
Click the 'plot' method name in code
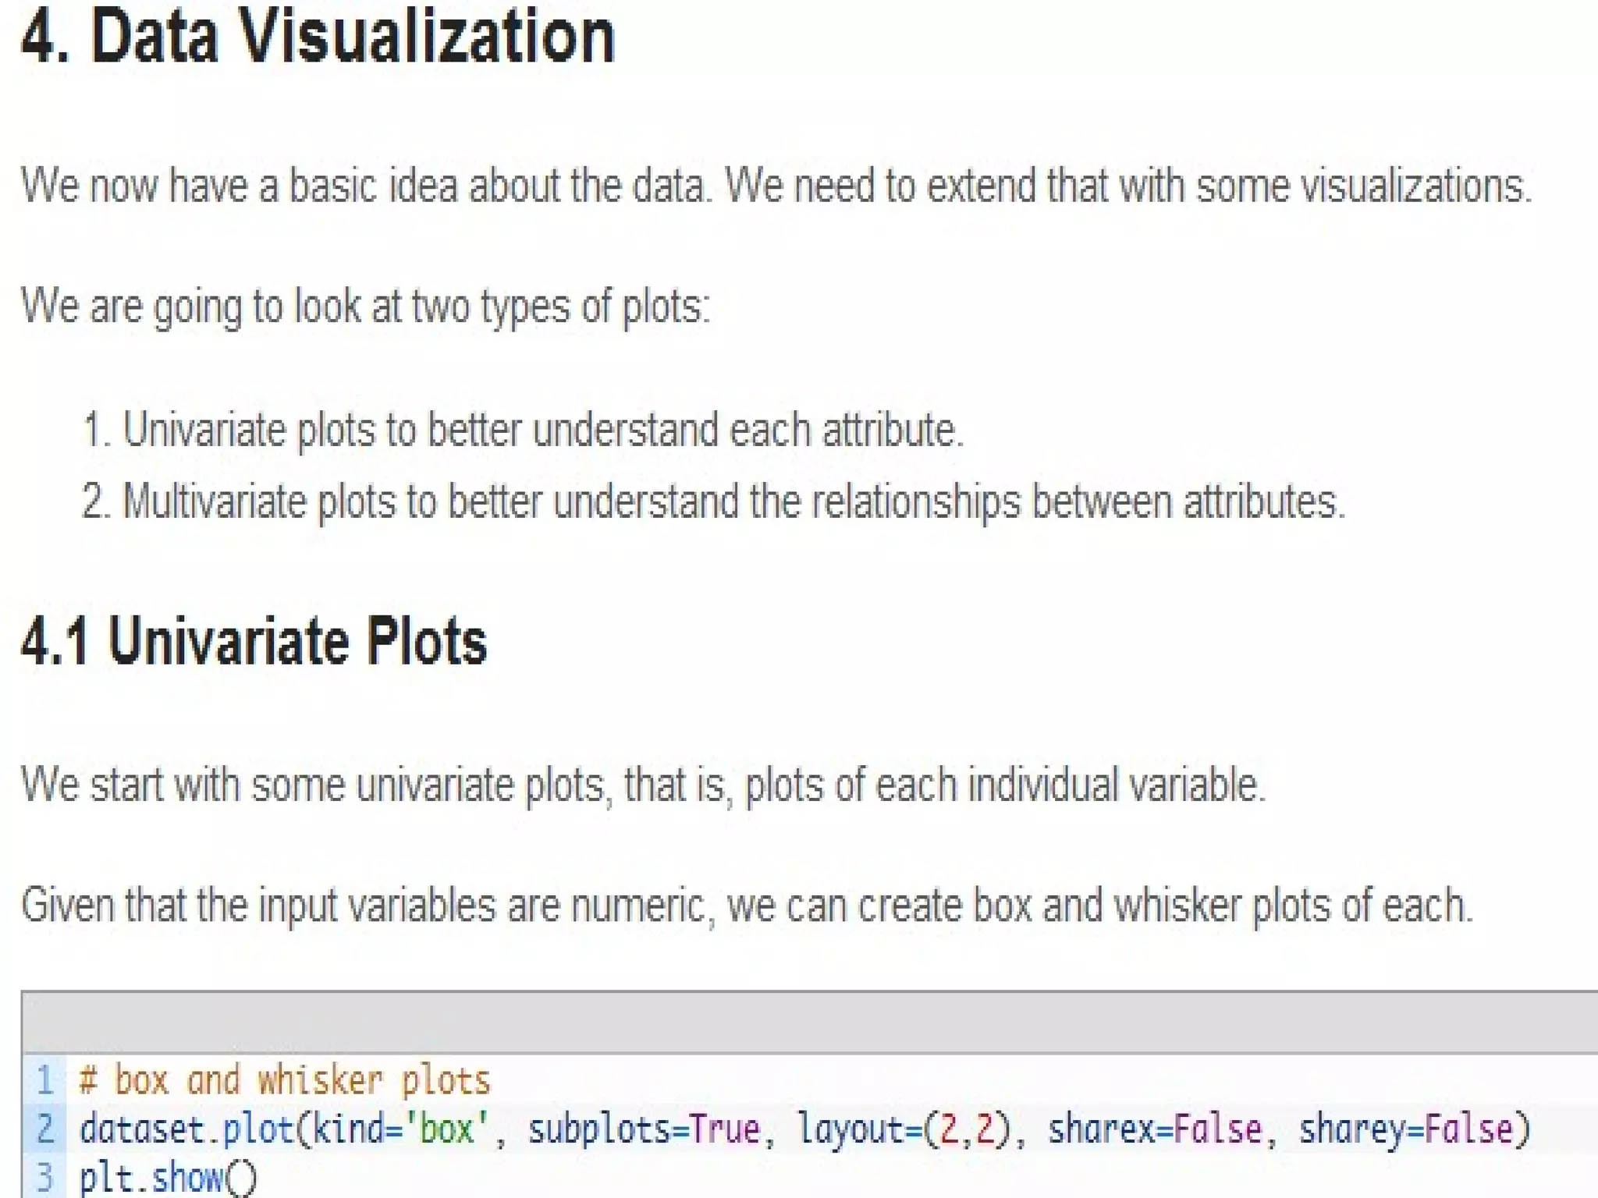click(258, 1130)
